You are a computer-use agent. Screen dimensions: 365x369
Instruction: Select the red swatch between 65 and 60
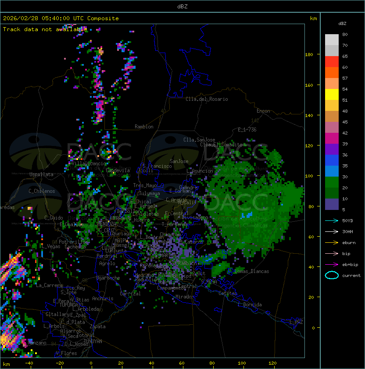tap(332, 62)
